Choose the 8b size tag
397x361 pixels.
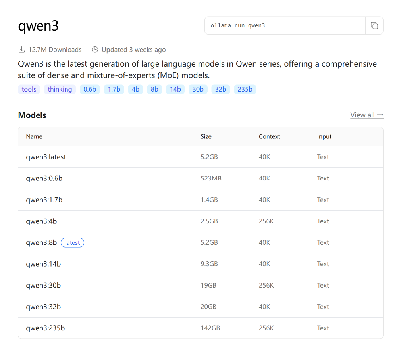pos(154,89)
